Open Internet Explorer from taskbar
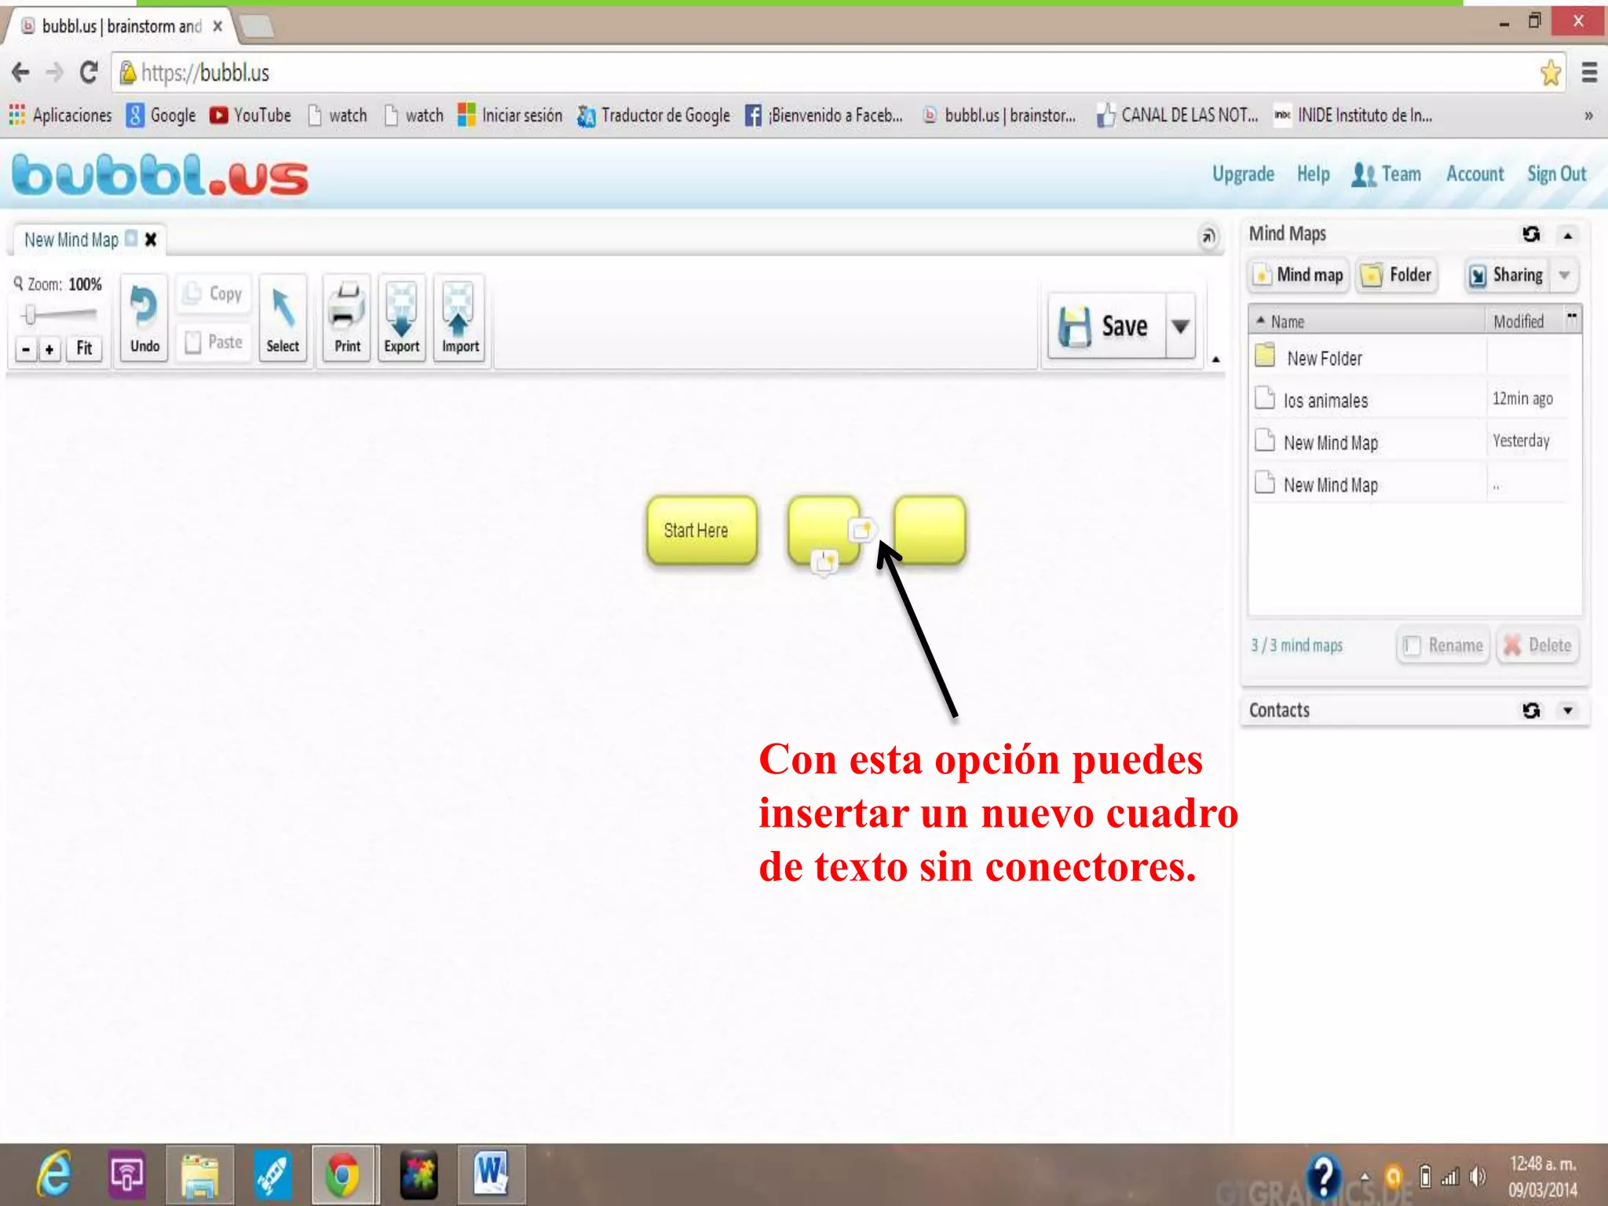 tap(54, 1175)
